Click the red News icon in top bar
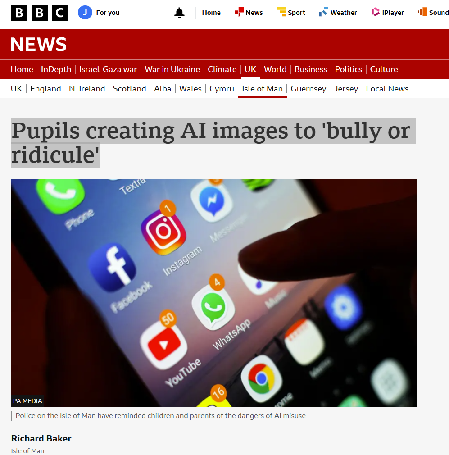Screen dimensions: 449x455 click(239, 12)
